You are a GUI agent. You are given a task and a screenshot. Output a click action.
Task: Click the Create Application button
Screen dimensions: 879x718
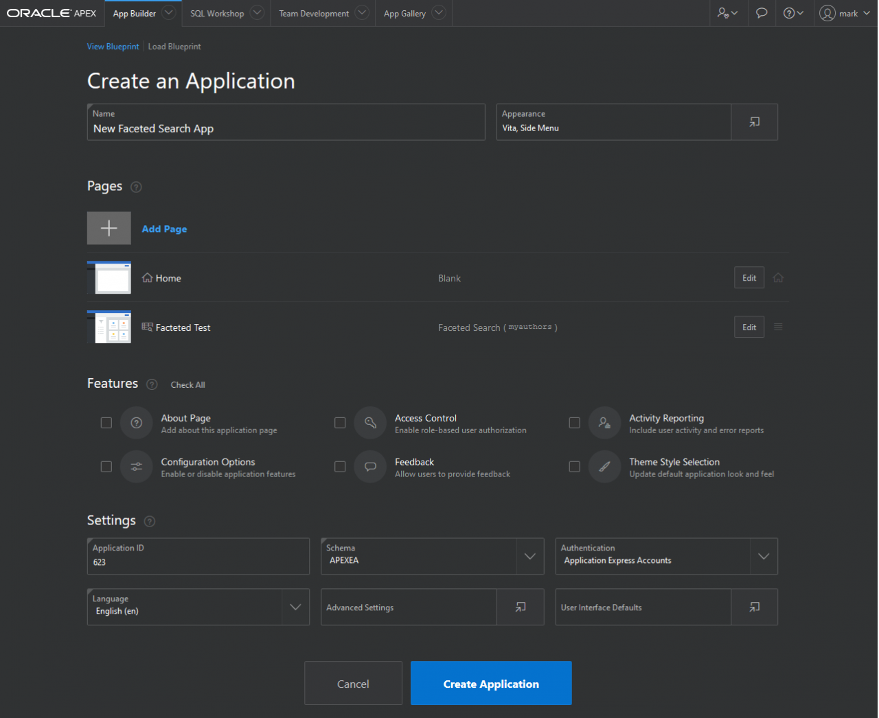click(x=491, y=683)
